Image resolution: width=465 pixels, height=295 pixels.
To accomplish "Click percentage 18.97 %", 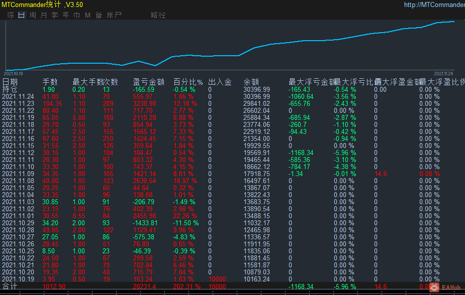I will (x=185, y=181).
